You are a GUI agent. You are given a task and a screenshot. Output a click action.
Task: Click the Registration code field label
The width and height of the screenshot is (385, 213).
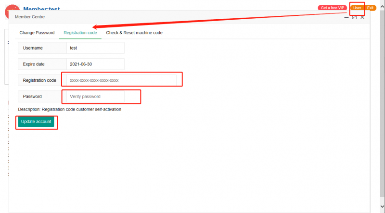click(39, 80)
